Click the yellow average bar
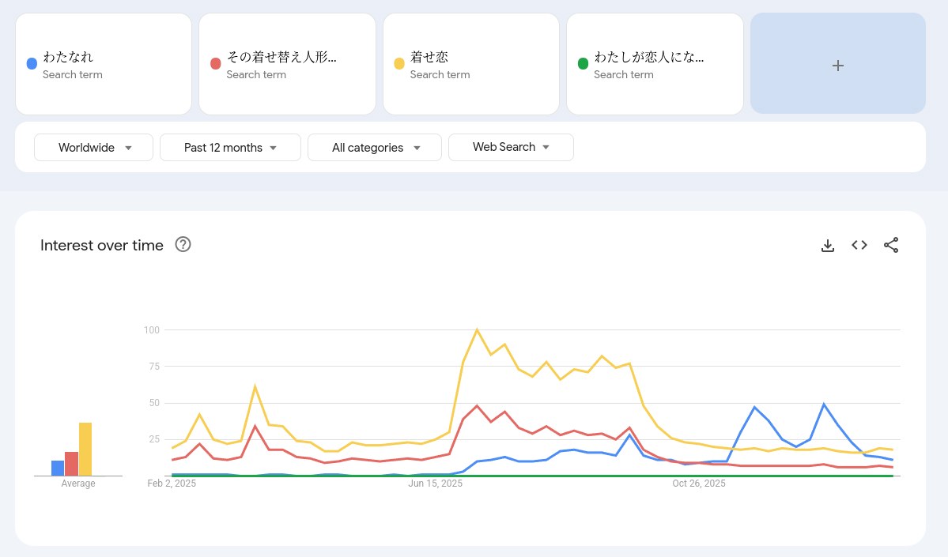This screenshot has width=948, height=557. click(x=85, y=449)
